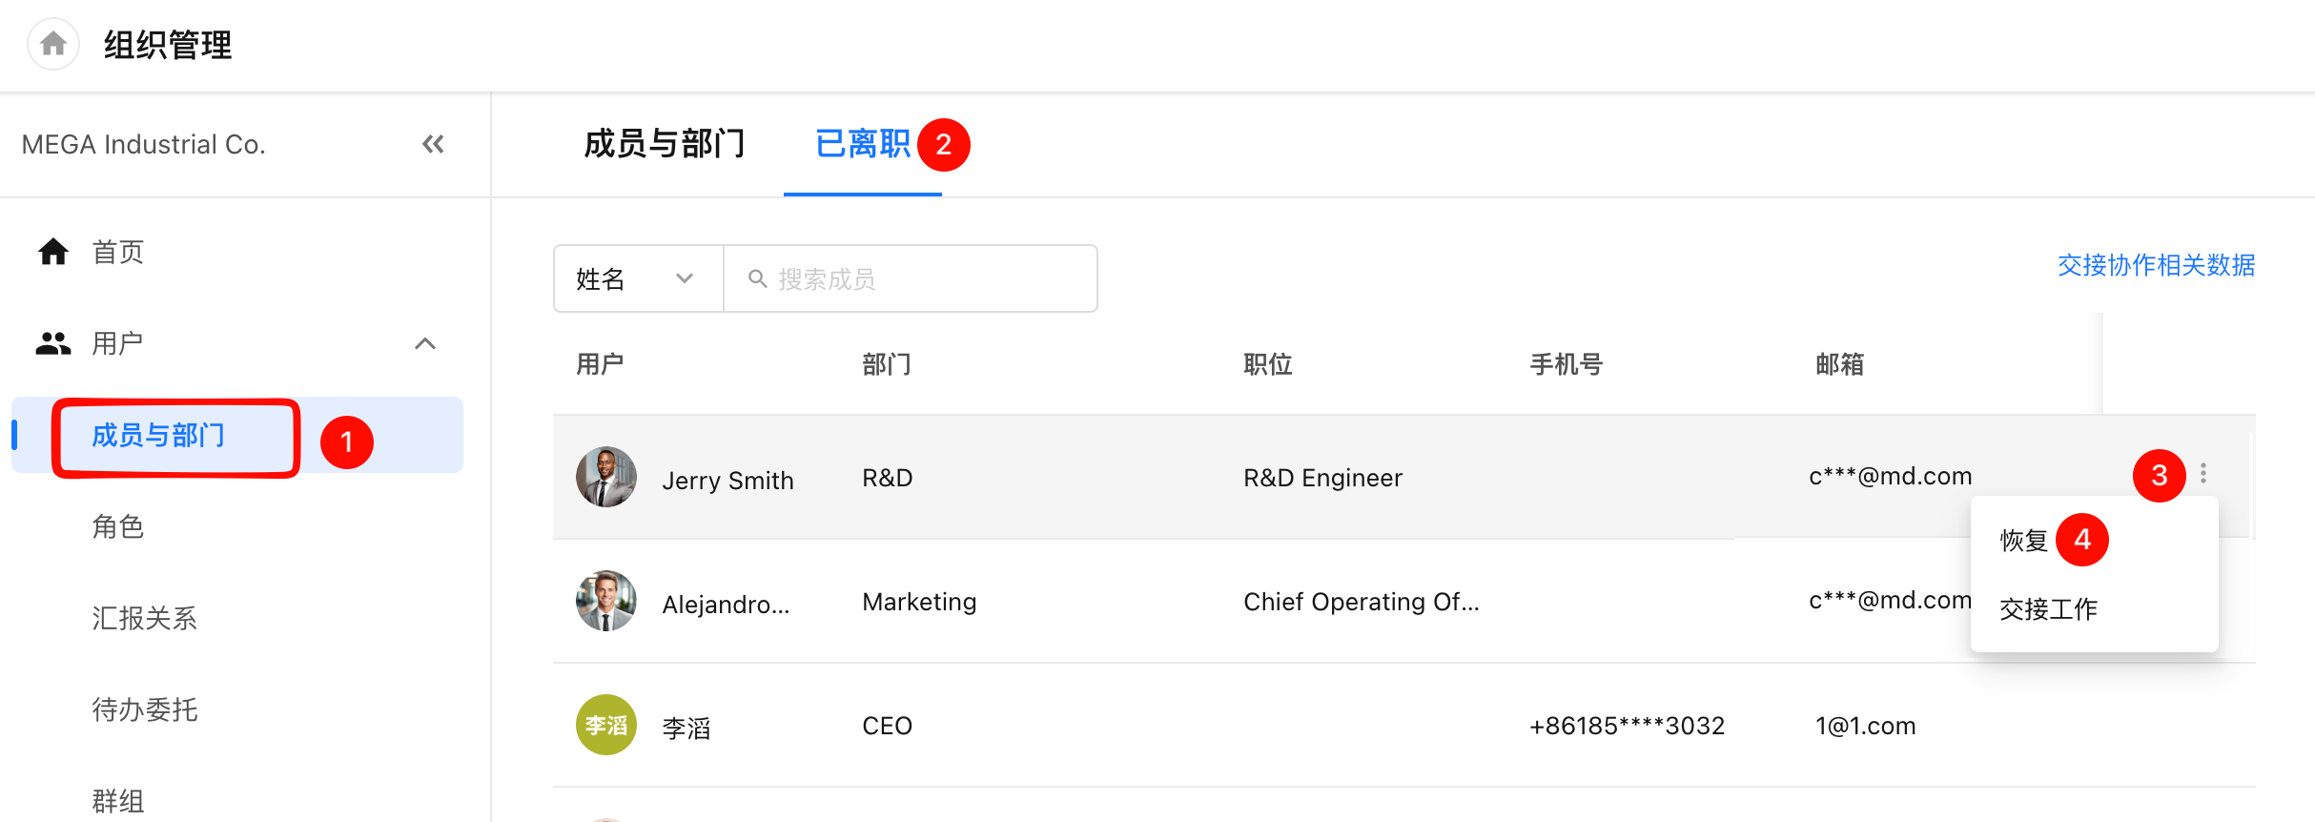The height and width of the screenshot is (822, 2315).
Task: Open the three-dot menu for Jerry Smith
Action: (x=2203, y=474)
